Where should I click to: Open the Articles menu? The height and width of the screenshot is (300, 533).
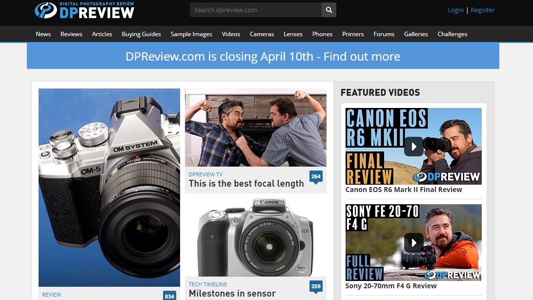click(102, 34)
